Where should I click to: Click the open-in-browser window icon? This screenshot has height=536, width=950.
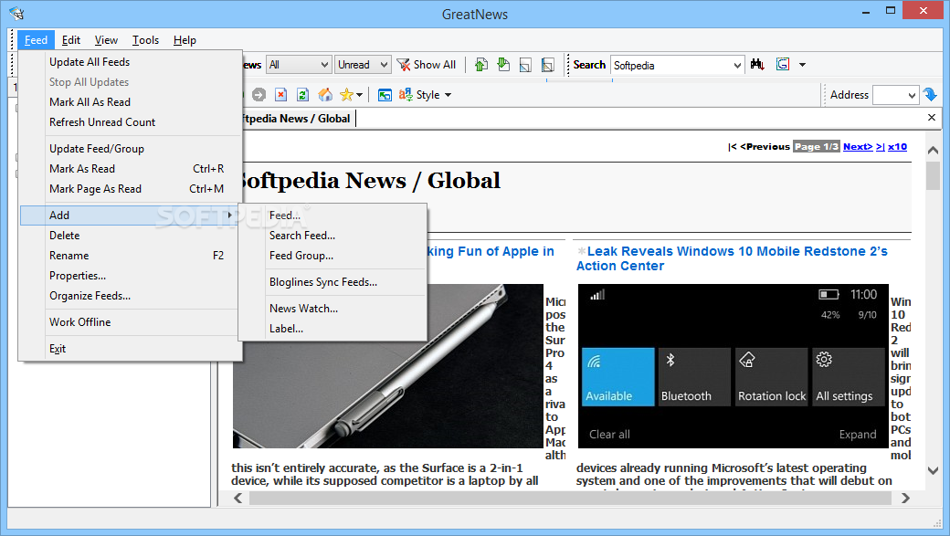[x=385, y=95]
